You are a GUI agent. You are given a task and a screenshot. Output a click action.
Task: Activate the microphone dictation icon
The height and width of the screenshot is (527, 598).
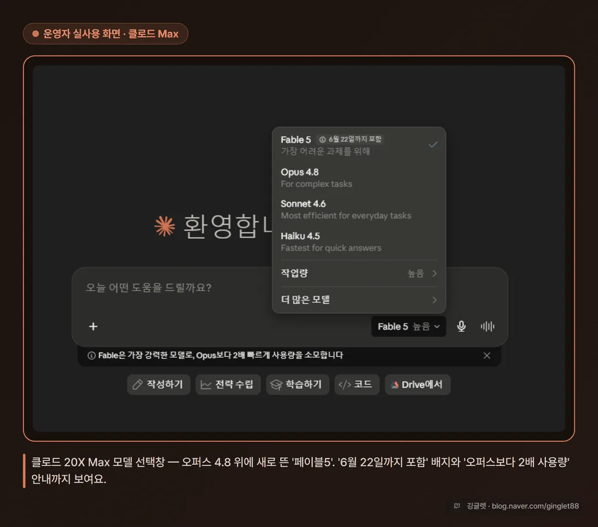[x=461, y=326]
